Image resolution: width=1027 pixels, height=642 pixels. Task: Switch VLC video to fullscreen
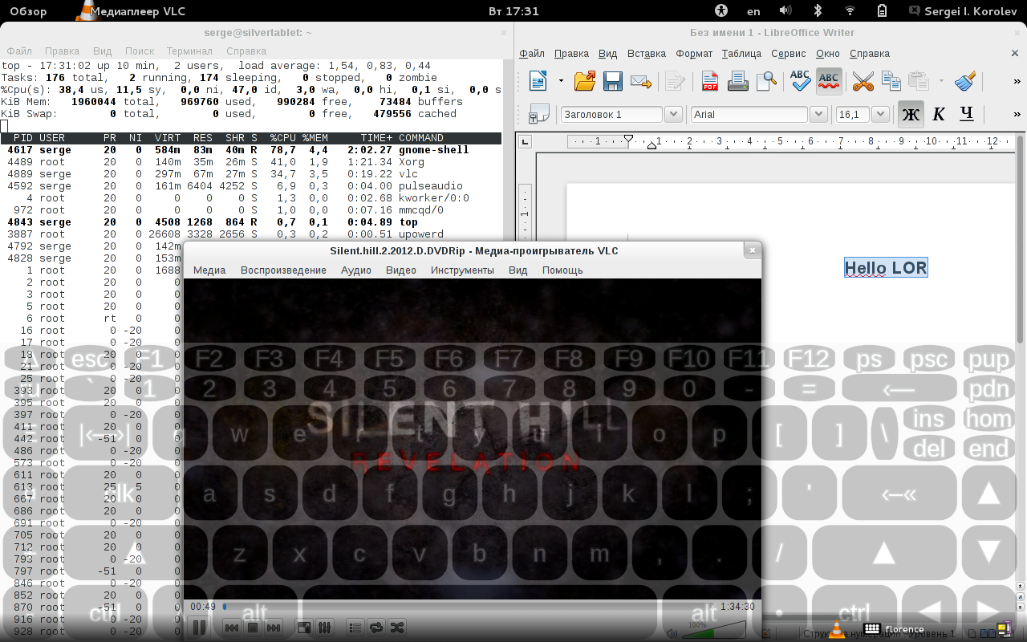point(304,628)
